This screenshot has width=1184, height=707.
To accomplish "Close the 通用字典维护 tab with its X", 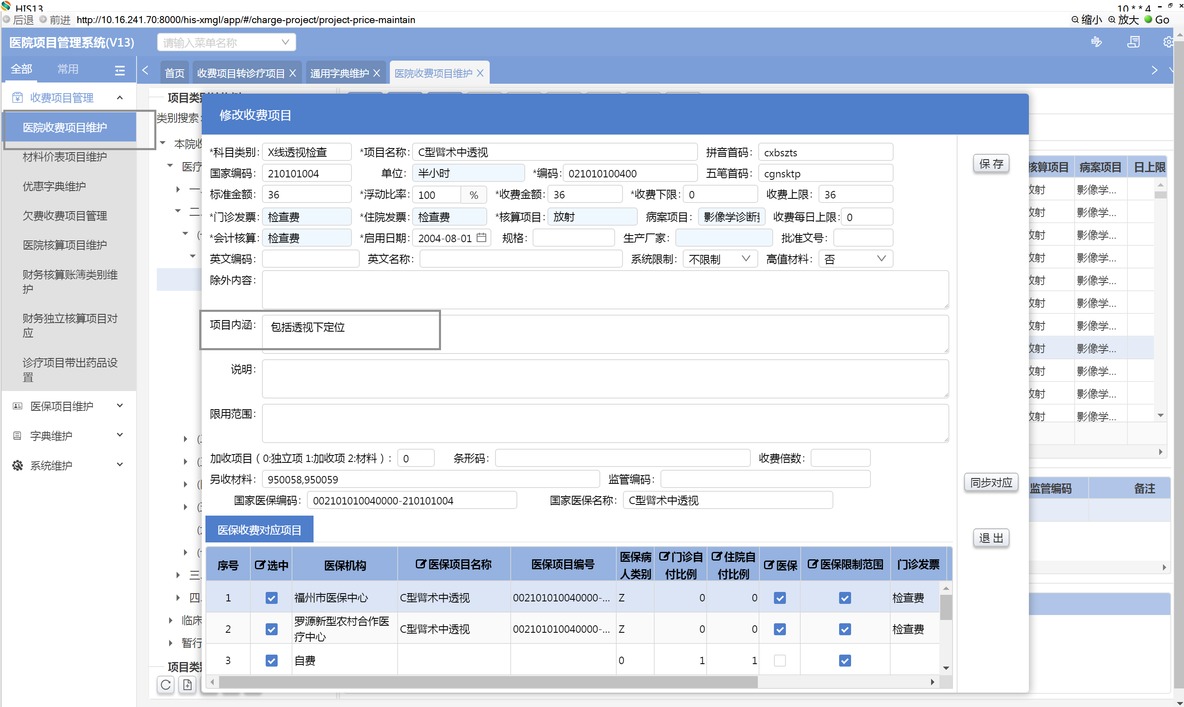I will point(377,73).
